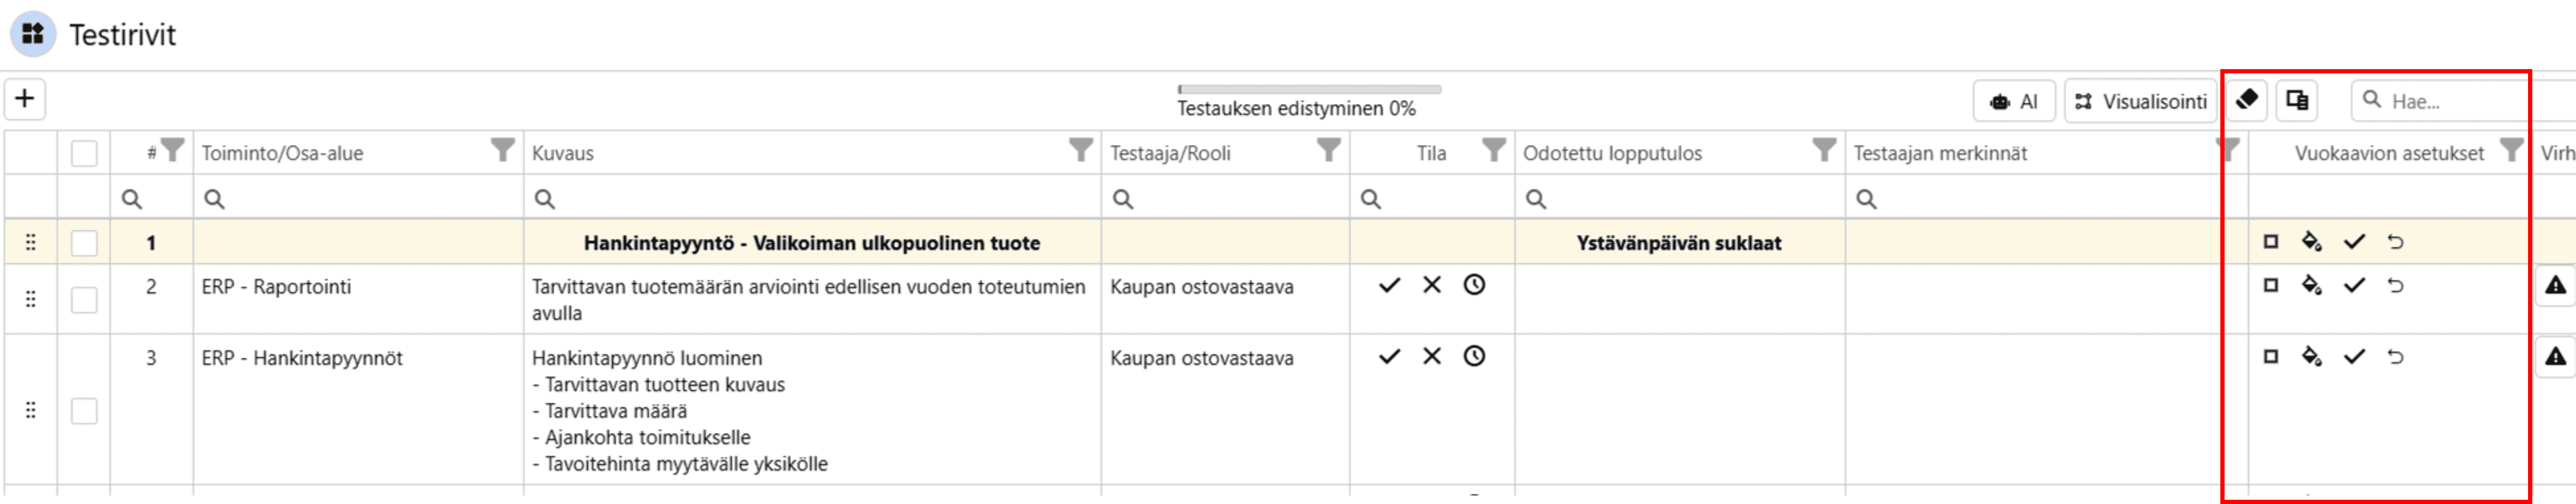Click paint bucket icon in row 1
Image resolution: width=2576 pixels, height=504 pixels.
tap(2311, 242)
